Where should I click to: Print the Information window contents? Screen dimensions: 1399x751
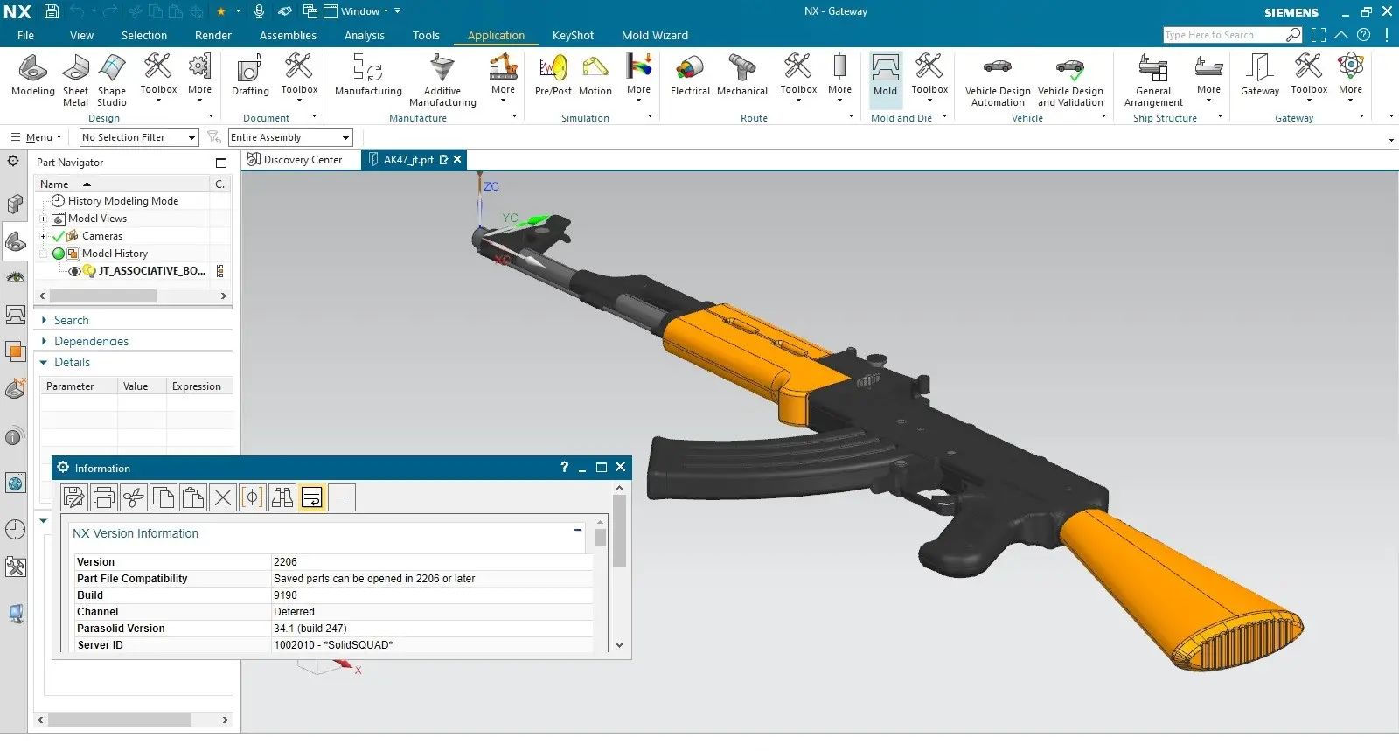pos(104,497)
